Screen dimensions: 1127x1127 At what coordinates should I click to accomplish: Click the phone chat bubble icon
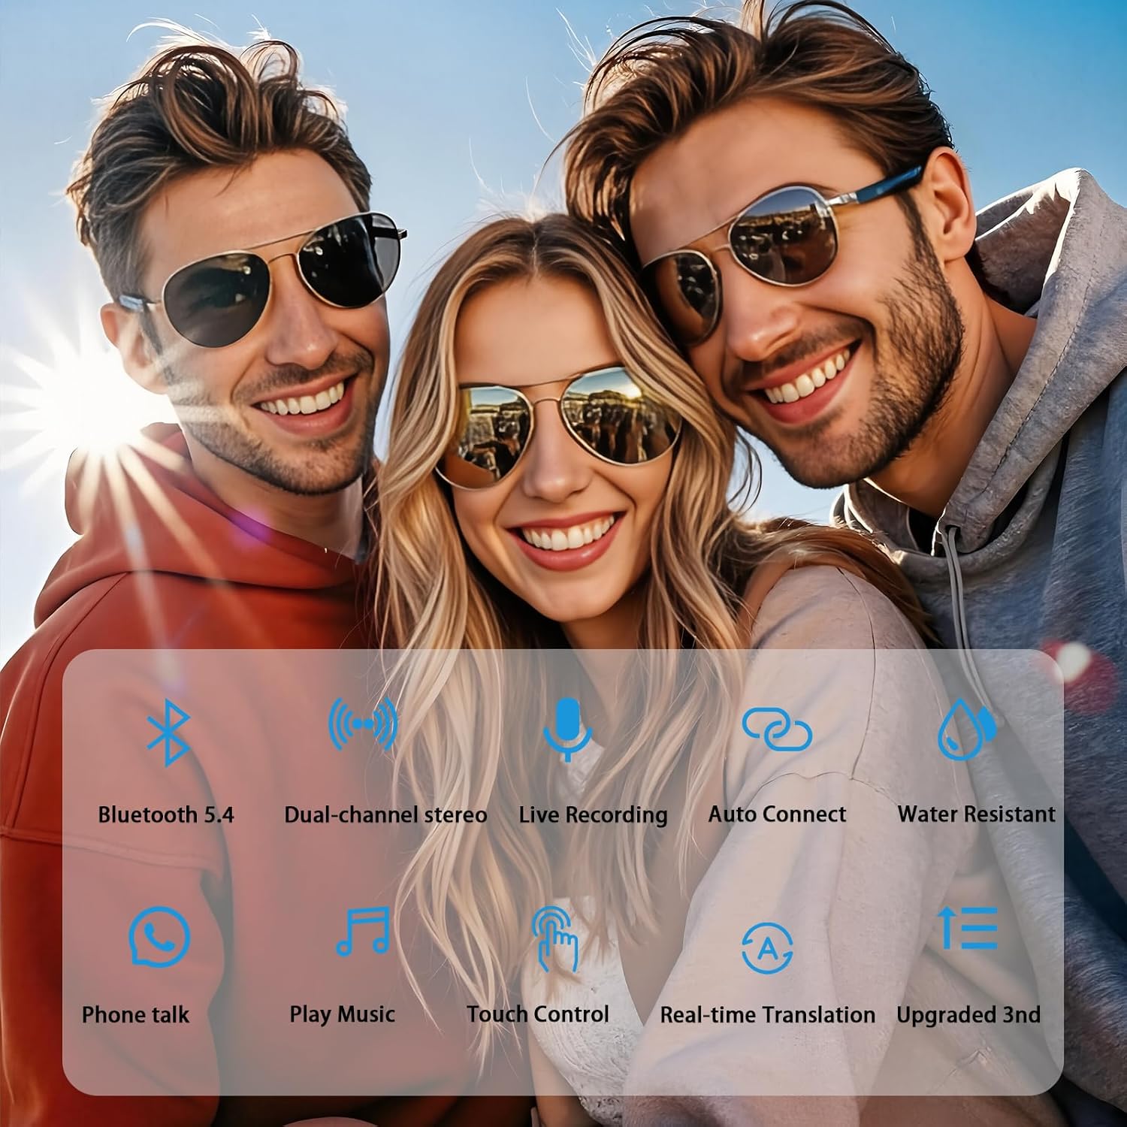159,936
